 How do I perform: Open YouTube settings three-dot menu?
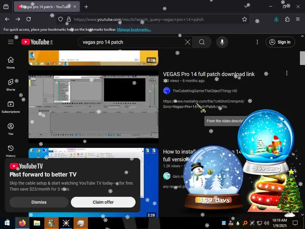tap(257, 42)
